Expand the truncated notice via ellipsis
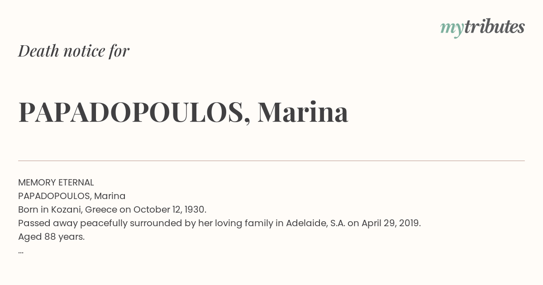This screenshot has height=285, width=543. tap(21, 252)
